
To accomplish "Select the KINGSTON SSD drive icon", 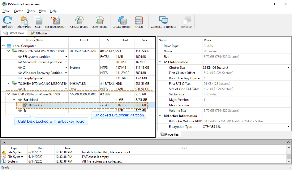I will pyautogui.click(x=14, y=51).
